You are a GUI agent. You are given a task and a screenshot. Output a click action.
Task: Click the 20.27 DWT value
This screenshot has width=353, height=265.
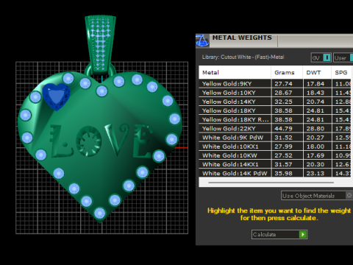tap(315, 138)
